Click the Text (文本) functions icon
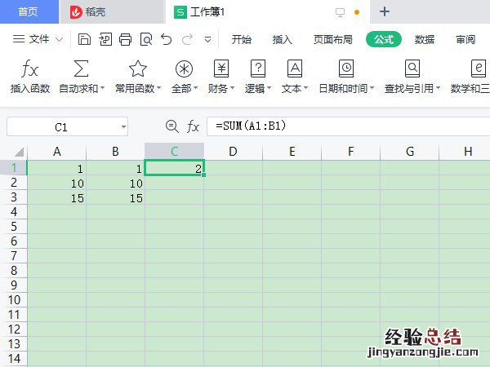Screen dimensions: 490x367 click(x=295, y=69)
